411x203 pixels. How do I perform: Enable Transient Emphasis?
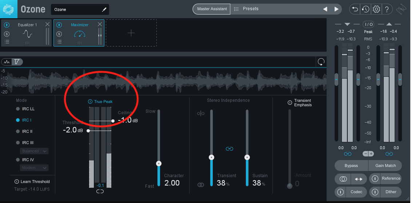click(x=299, y=103)
